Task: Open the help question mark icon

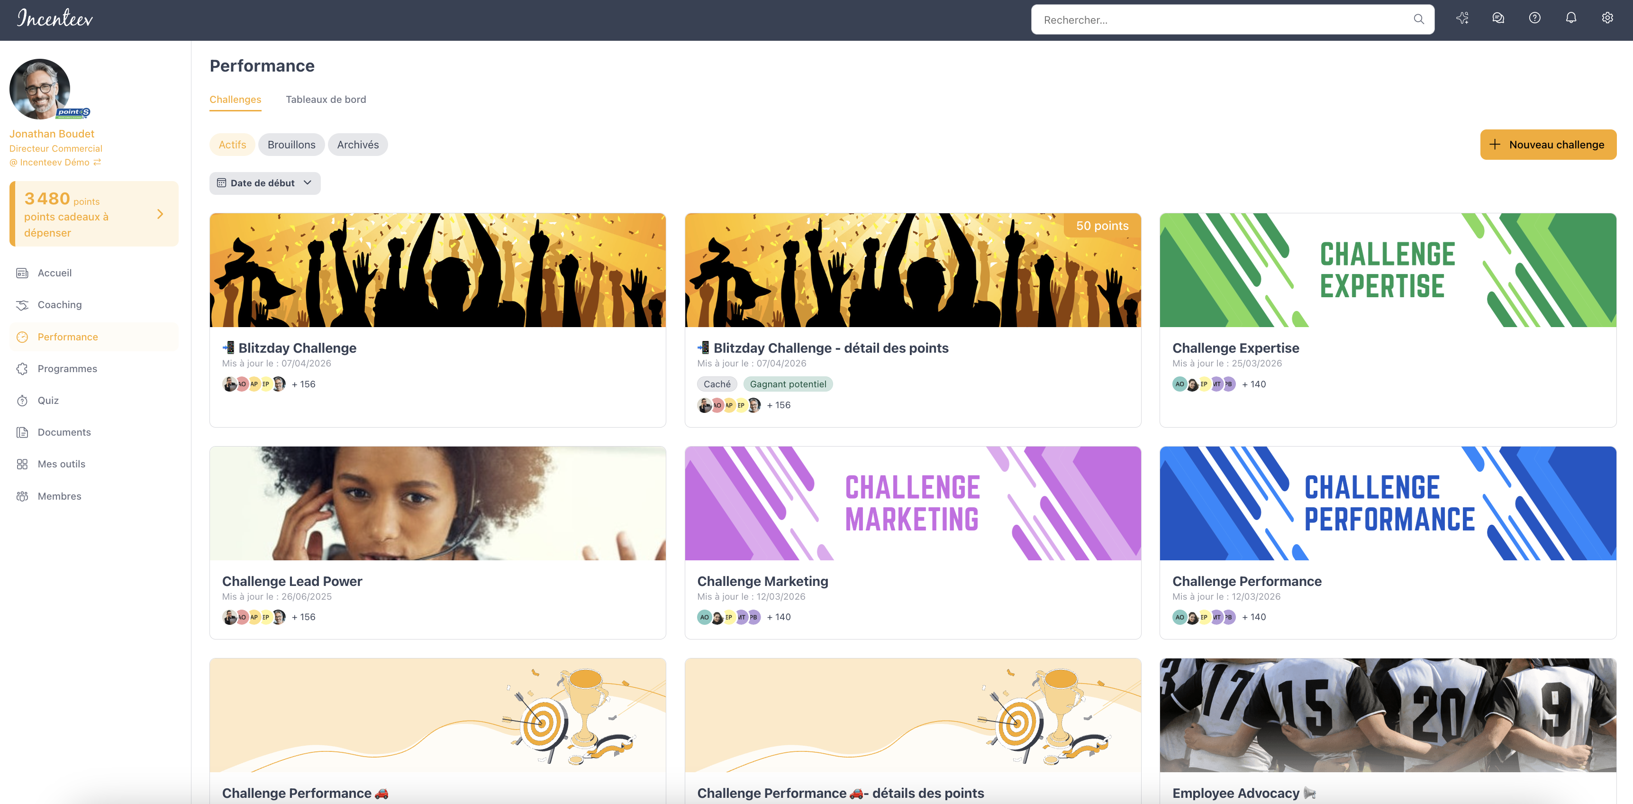Action: pyautogui.click(x=1534, y=18)
